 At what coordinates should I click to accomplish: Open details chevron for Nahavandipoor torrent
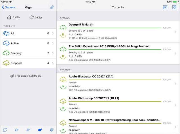175,127
